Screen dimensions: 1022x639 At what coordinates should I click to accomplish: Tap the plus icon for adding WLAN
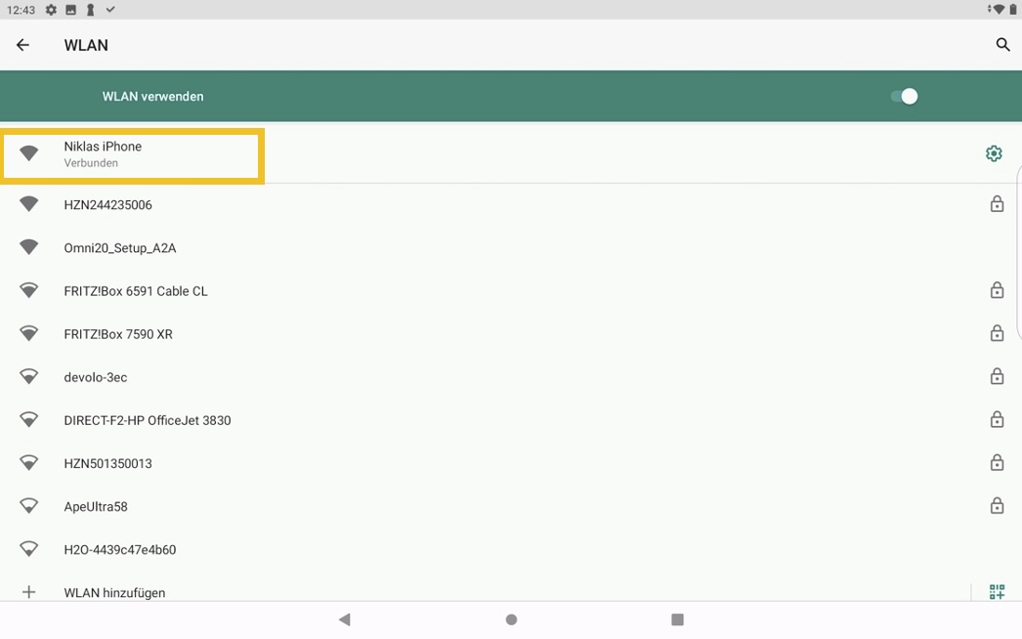tap(29, 592)
